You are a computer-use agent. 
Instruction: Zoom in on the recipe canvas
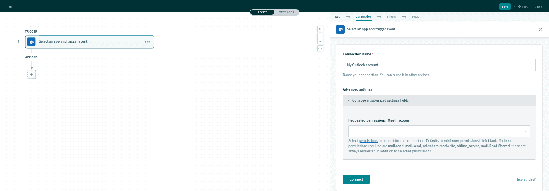click(x=320, y=36)
